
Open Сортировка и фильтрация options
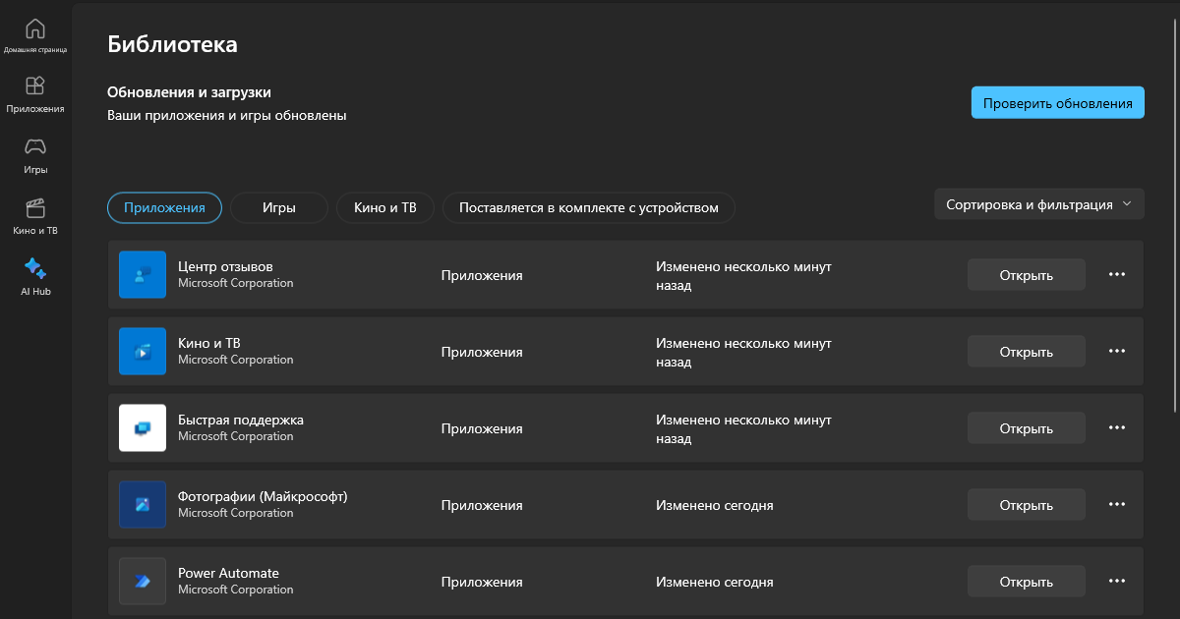[1038, 203]
